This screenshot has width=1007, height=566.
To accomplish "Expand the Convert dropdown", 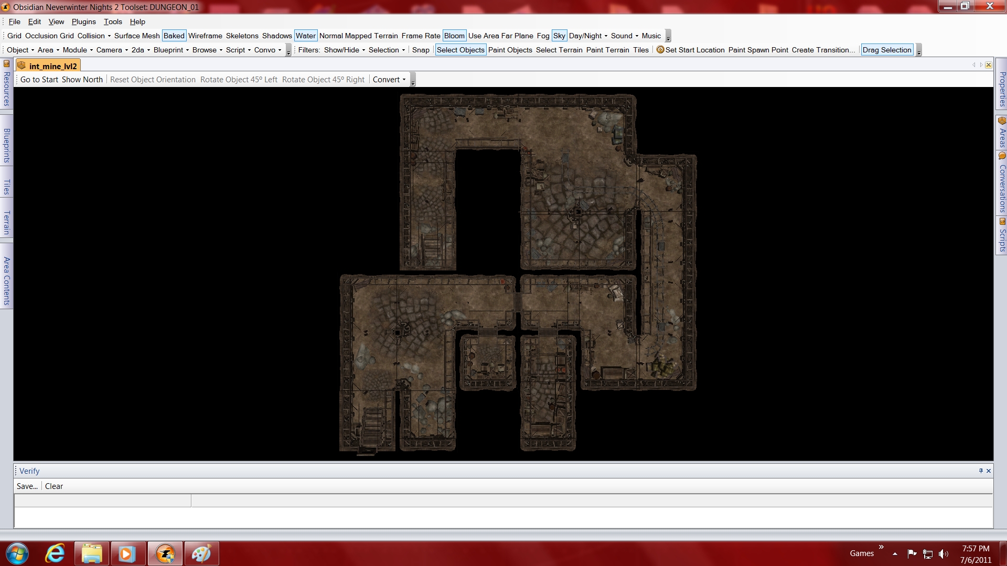I will [389, 80].
